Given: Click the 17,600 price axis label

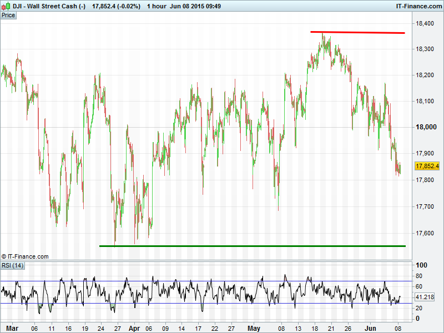Looking at the screenshot, I should [x=425, y=233].
